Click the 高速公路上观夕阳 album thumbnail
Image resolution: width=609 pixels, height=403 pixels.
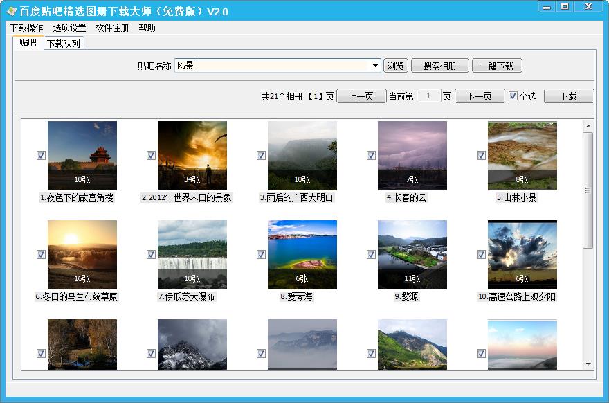522,254
